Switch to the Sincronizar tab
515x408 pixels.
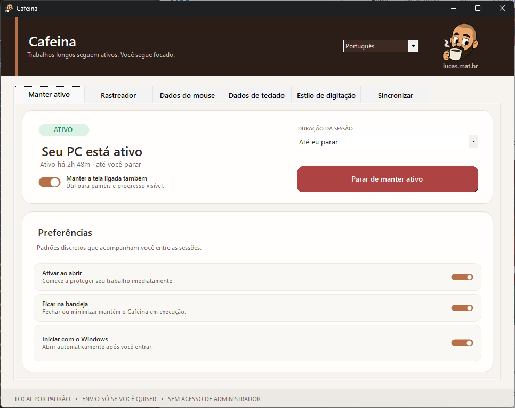click(x=395, y=95)
